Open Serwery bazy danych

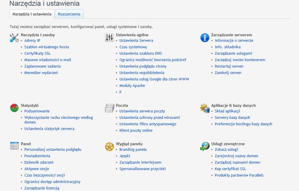[x=232, y=117]
